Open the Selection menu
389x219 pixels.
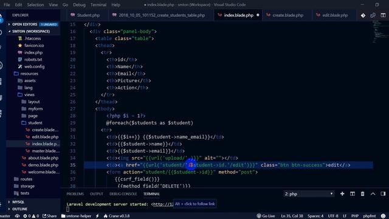[35, 5]
